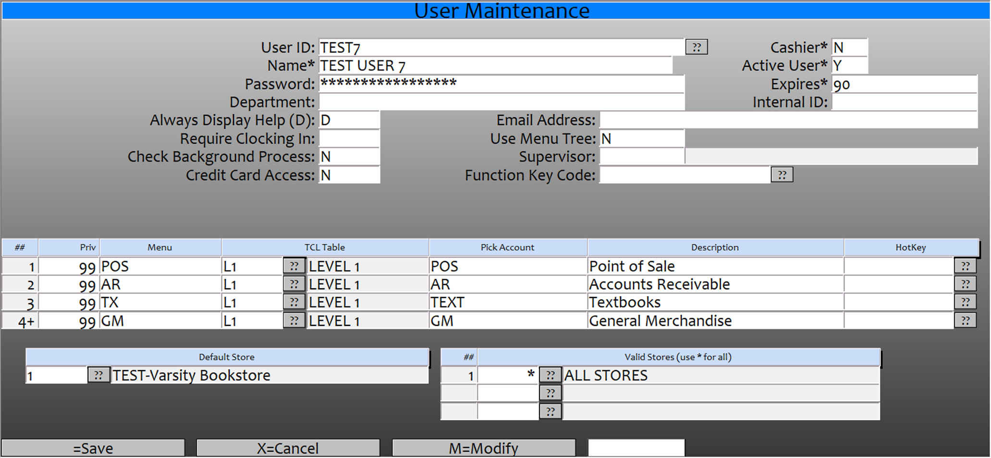Open HotKey lookup for Accounts Receivable row
The height and width of the screenshot is (458, 991).
pyautogui.click(x=965, y=284)
